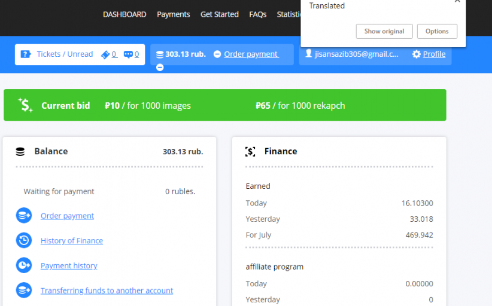Open the translation Options dropdown
The width and height of the screenshot is (492, 306).
(437, 31)
